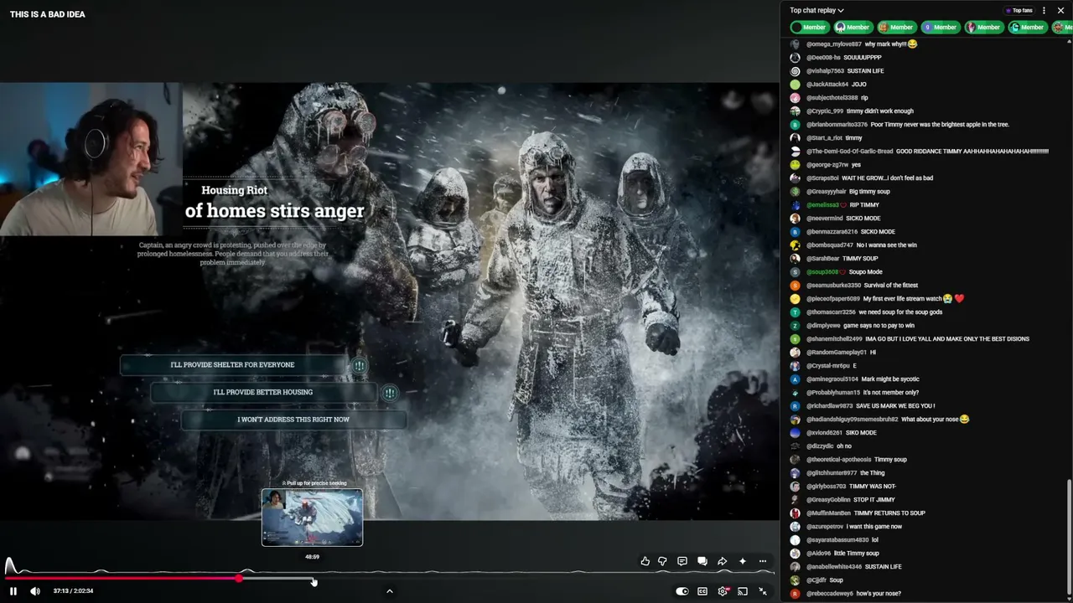Toggle closed captions (CC)

click(x=702, y=591)
